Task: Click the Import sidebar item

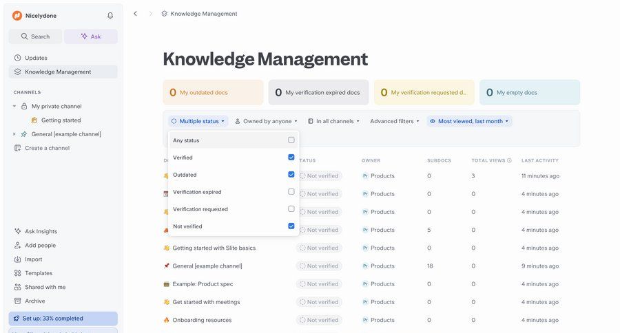Action: click(x=33, y=259)
